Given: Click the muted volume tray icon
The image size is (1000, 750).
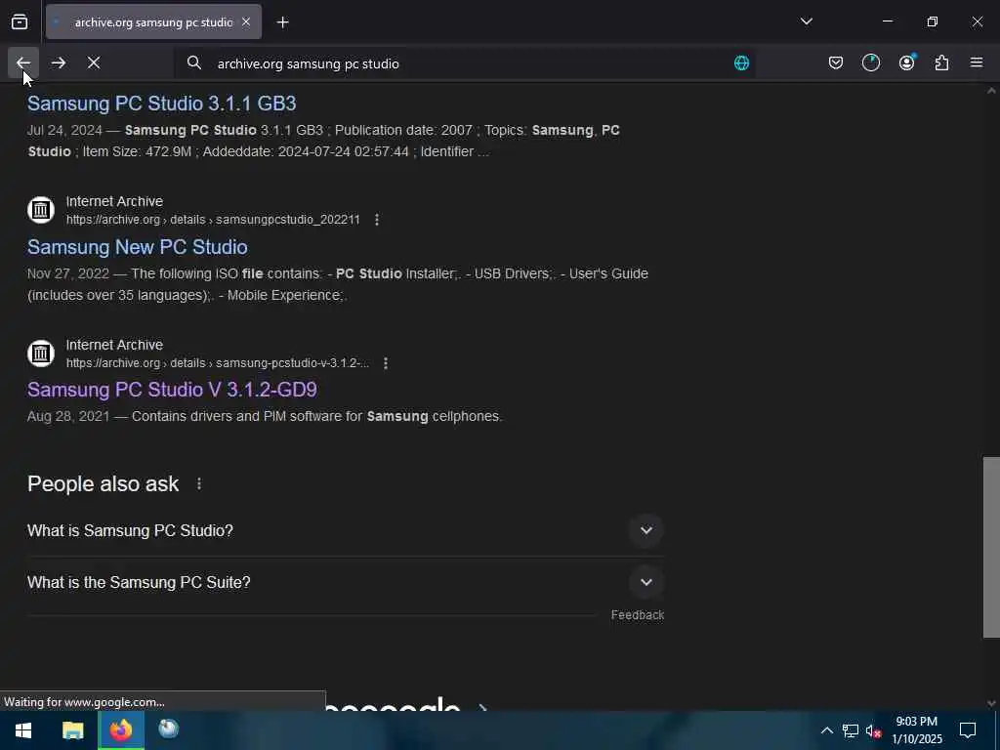Looking at the screenshot, I should click(x=873, y=730).
